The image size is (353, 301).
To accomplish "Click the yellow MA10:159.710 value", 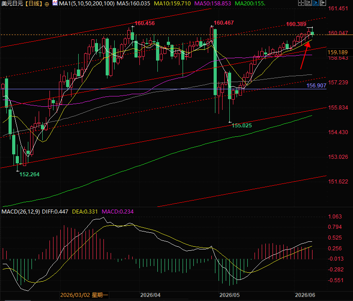I will point(172,4).
